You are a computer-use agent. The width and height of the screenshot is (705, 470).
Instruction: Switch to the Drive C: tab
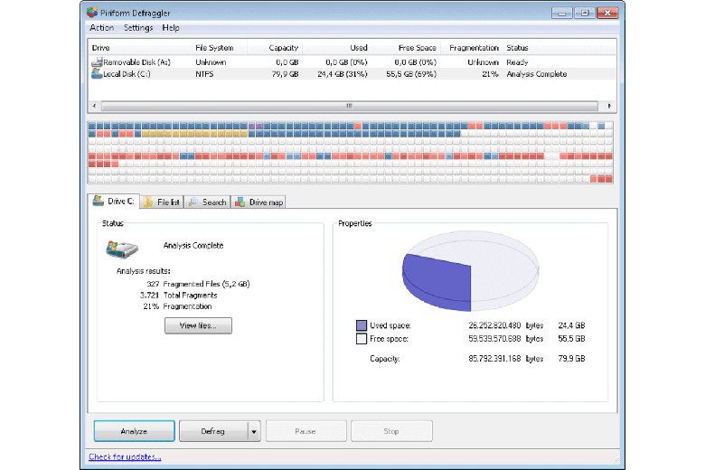coord(114,201)
